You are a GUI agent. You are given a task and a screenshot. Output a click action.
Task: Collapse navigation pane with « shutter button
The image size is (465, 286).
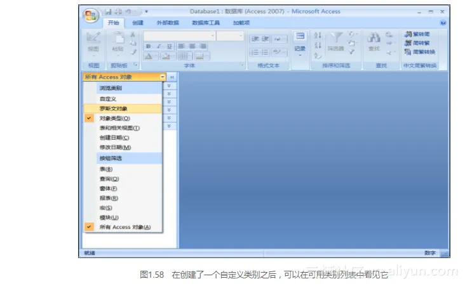172,77
